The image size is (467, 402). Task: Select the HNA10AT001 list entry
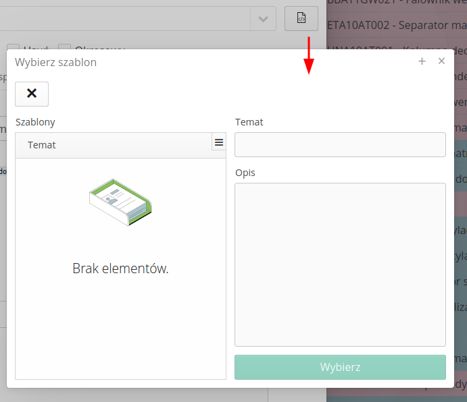point(397,47)
